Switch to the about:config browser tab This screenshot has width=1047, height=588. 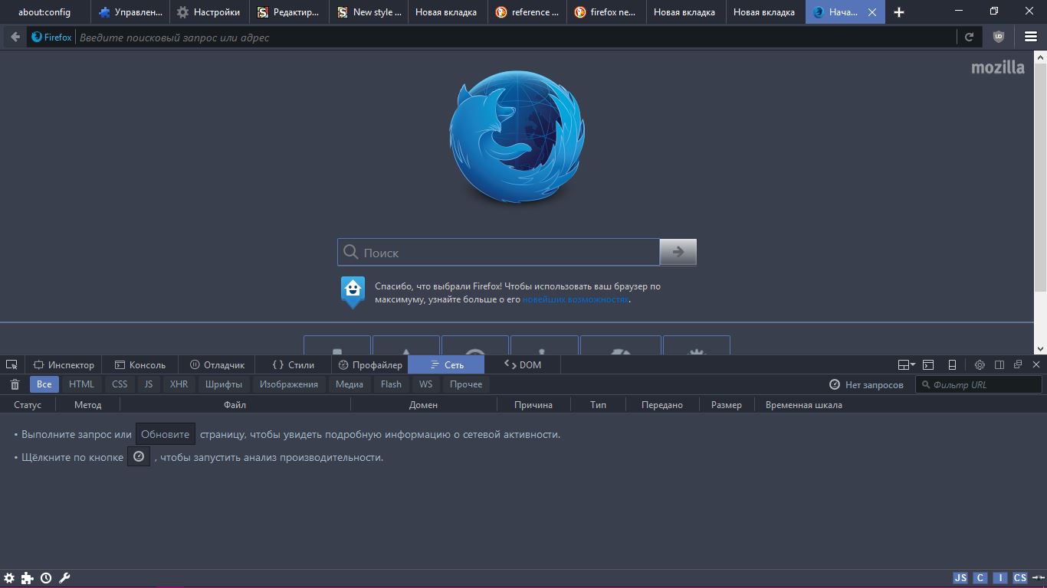[44, 12]
